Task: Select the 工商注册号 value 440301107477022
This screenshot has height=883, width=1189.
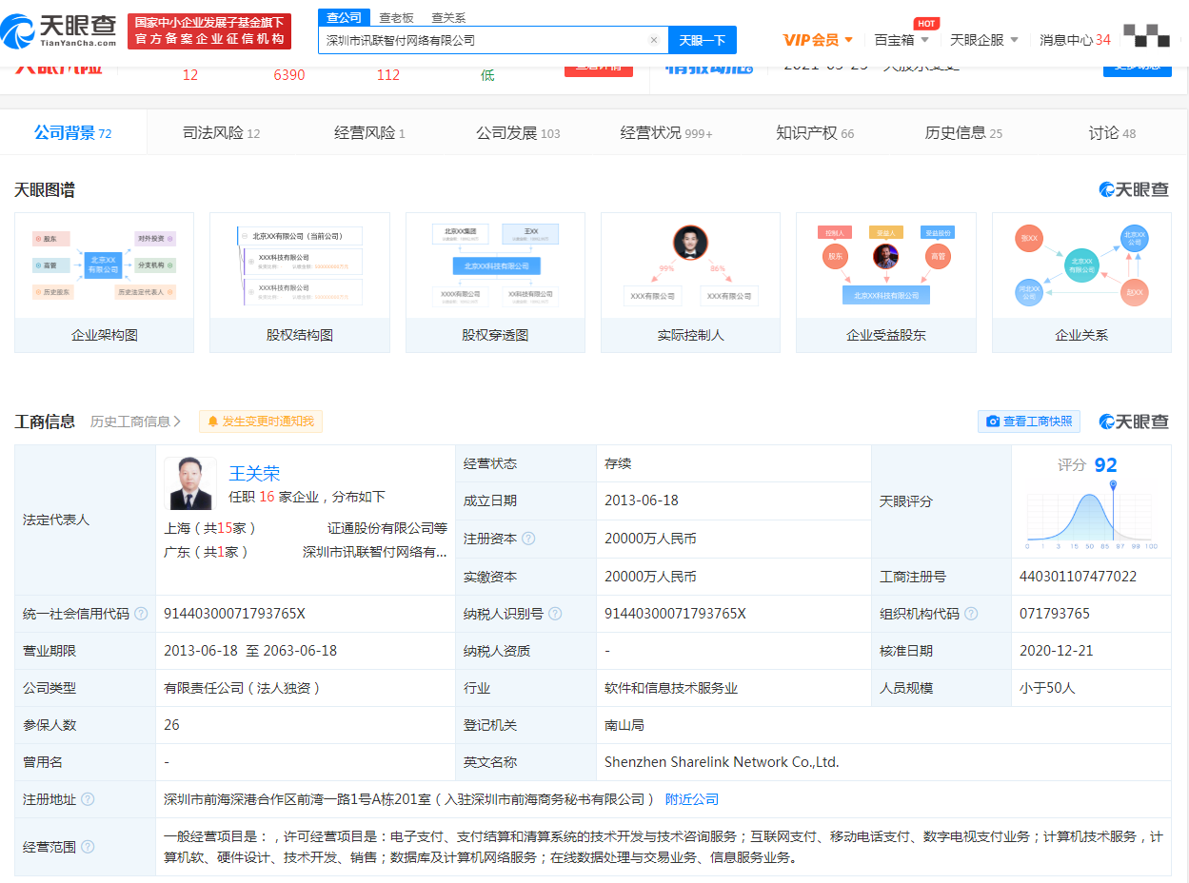Action: (1078, 577)
